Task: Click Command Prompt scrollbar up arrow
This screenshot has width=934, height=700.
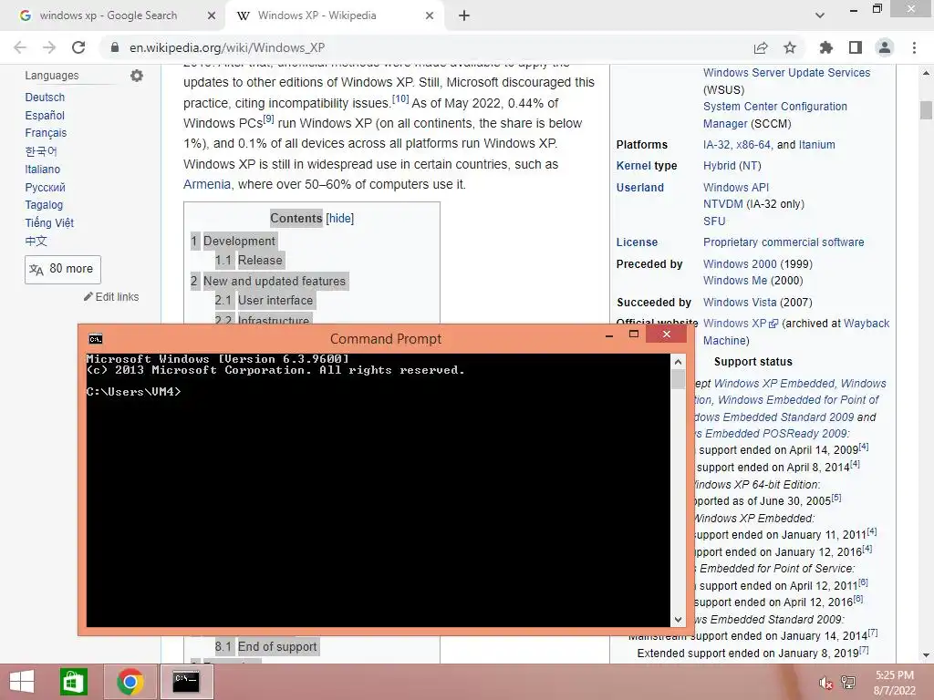Action: (x=678, y=361)
